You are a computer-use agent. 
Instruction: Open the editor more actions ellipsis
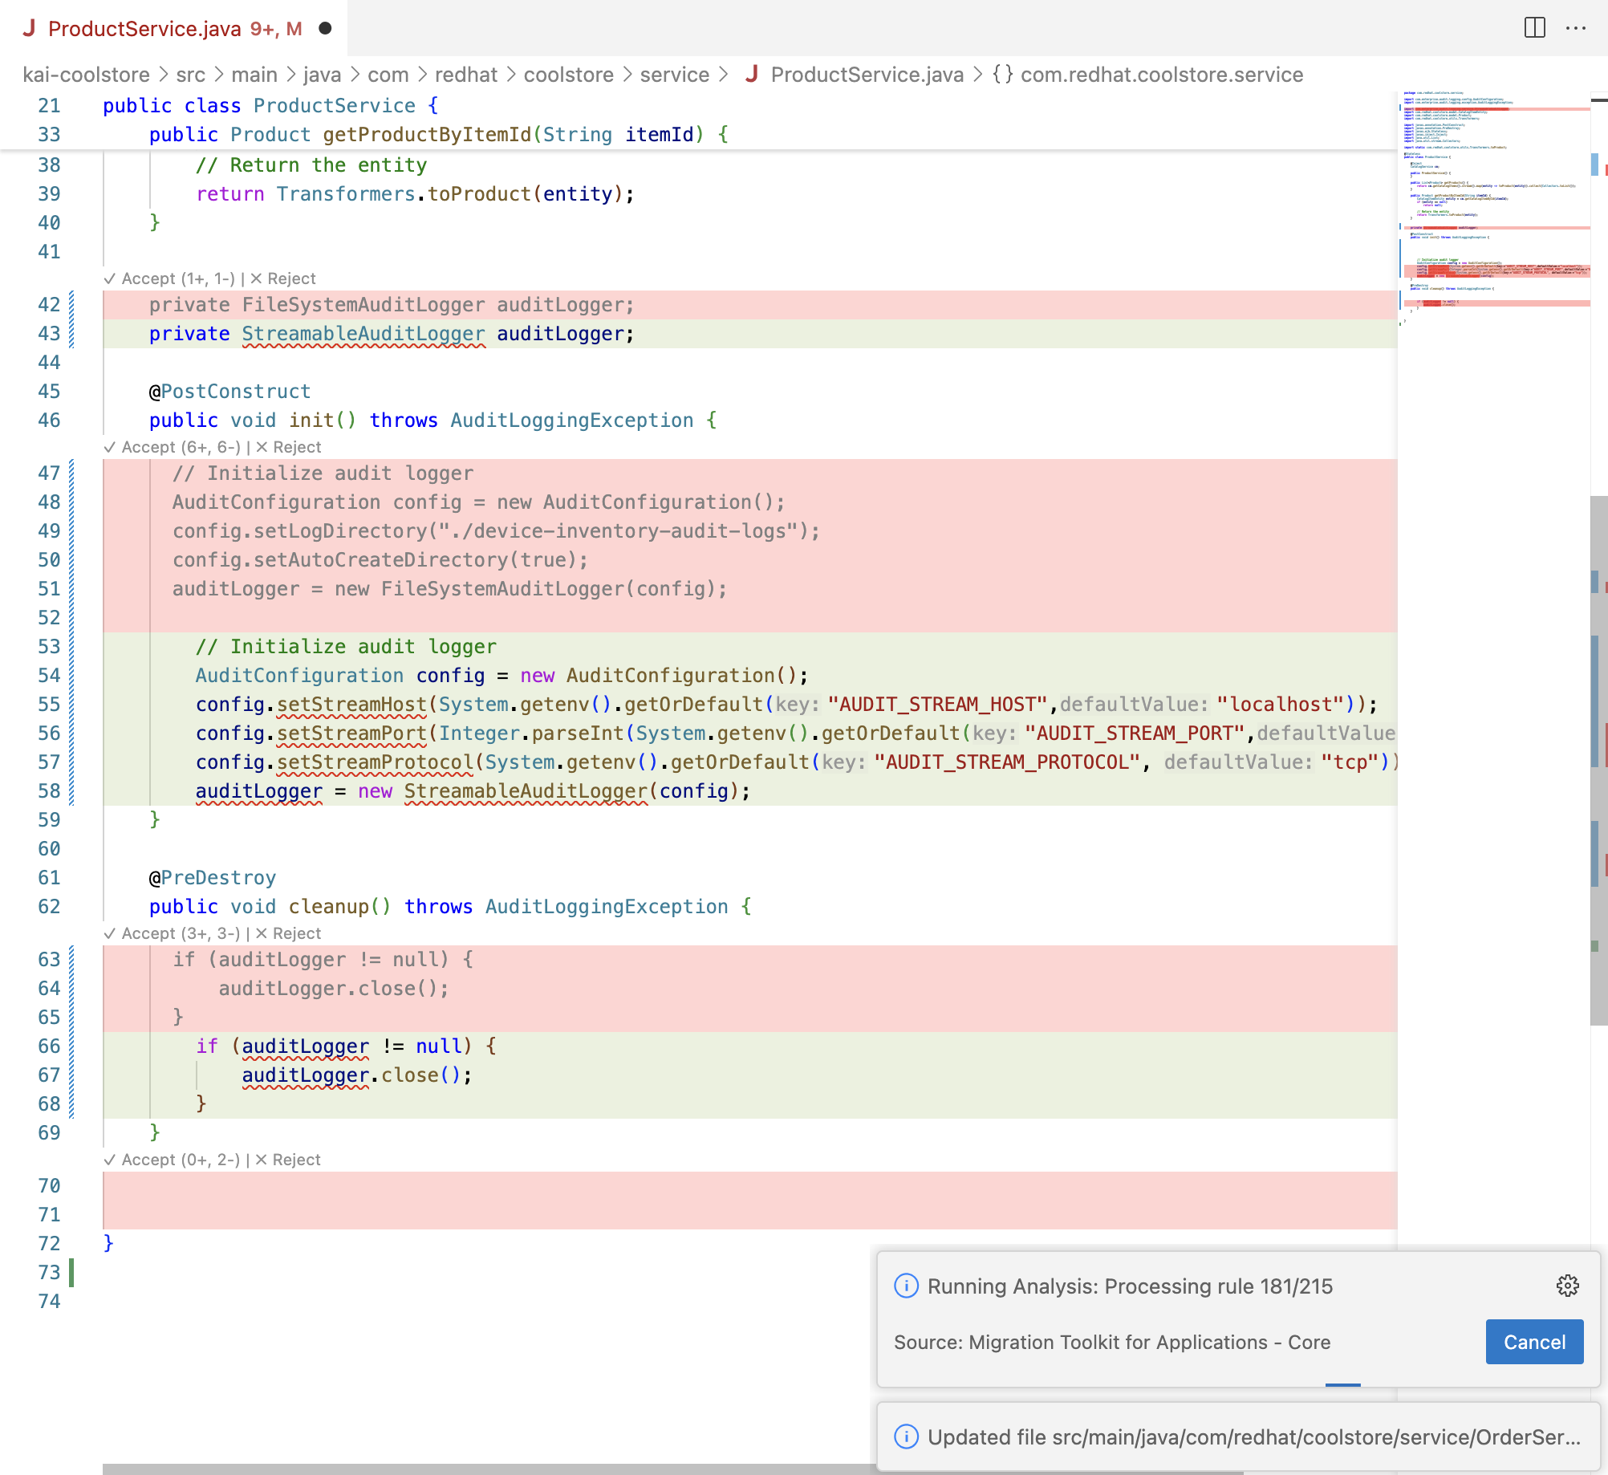(x=1576, y=28)
